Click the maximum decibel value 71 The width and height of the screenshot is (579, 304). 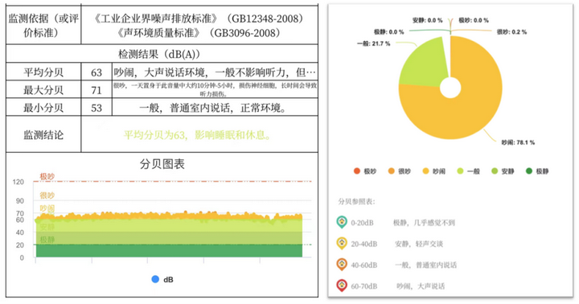(96, 90)
